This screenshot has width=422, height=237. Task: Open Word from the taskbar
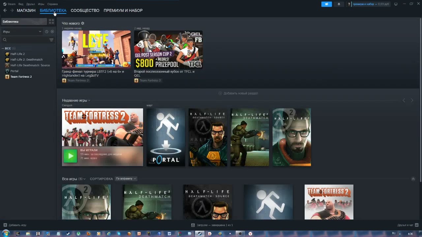[169, 234]
